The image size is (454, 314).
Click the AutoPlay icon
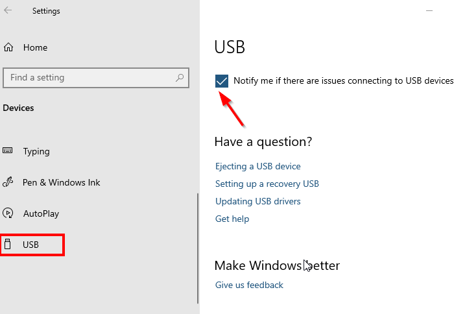point(8,213)
